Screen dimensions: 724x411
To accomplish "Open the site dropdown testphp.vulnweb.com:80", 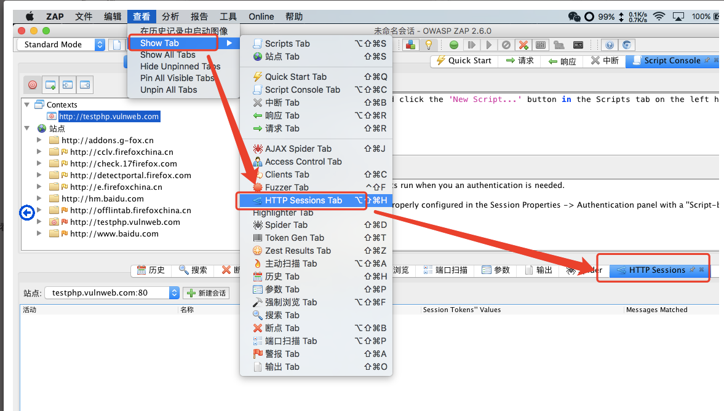I will [112, 292].
